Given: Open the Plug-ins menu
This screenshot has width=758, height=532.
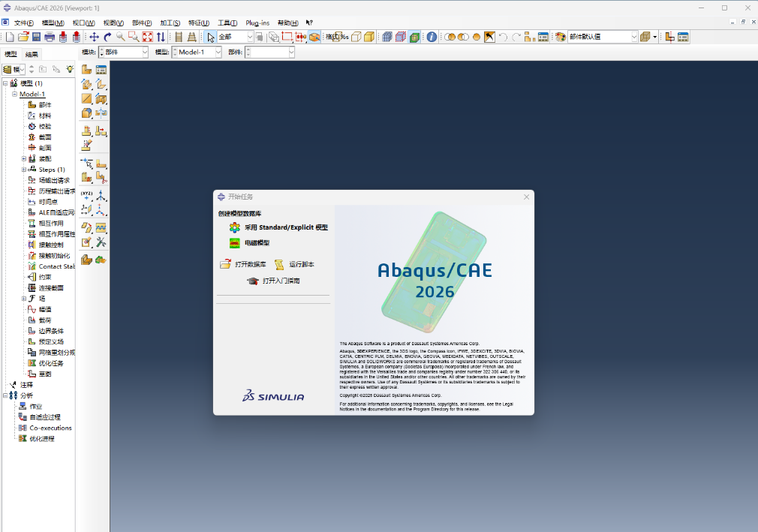Looking at the screenshot, I should [x=257, y=23].
